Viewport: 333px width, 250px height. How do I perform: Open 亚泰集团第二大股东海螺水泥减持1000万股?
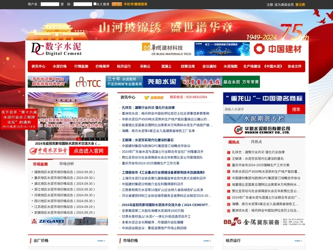pos(153,211)
